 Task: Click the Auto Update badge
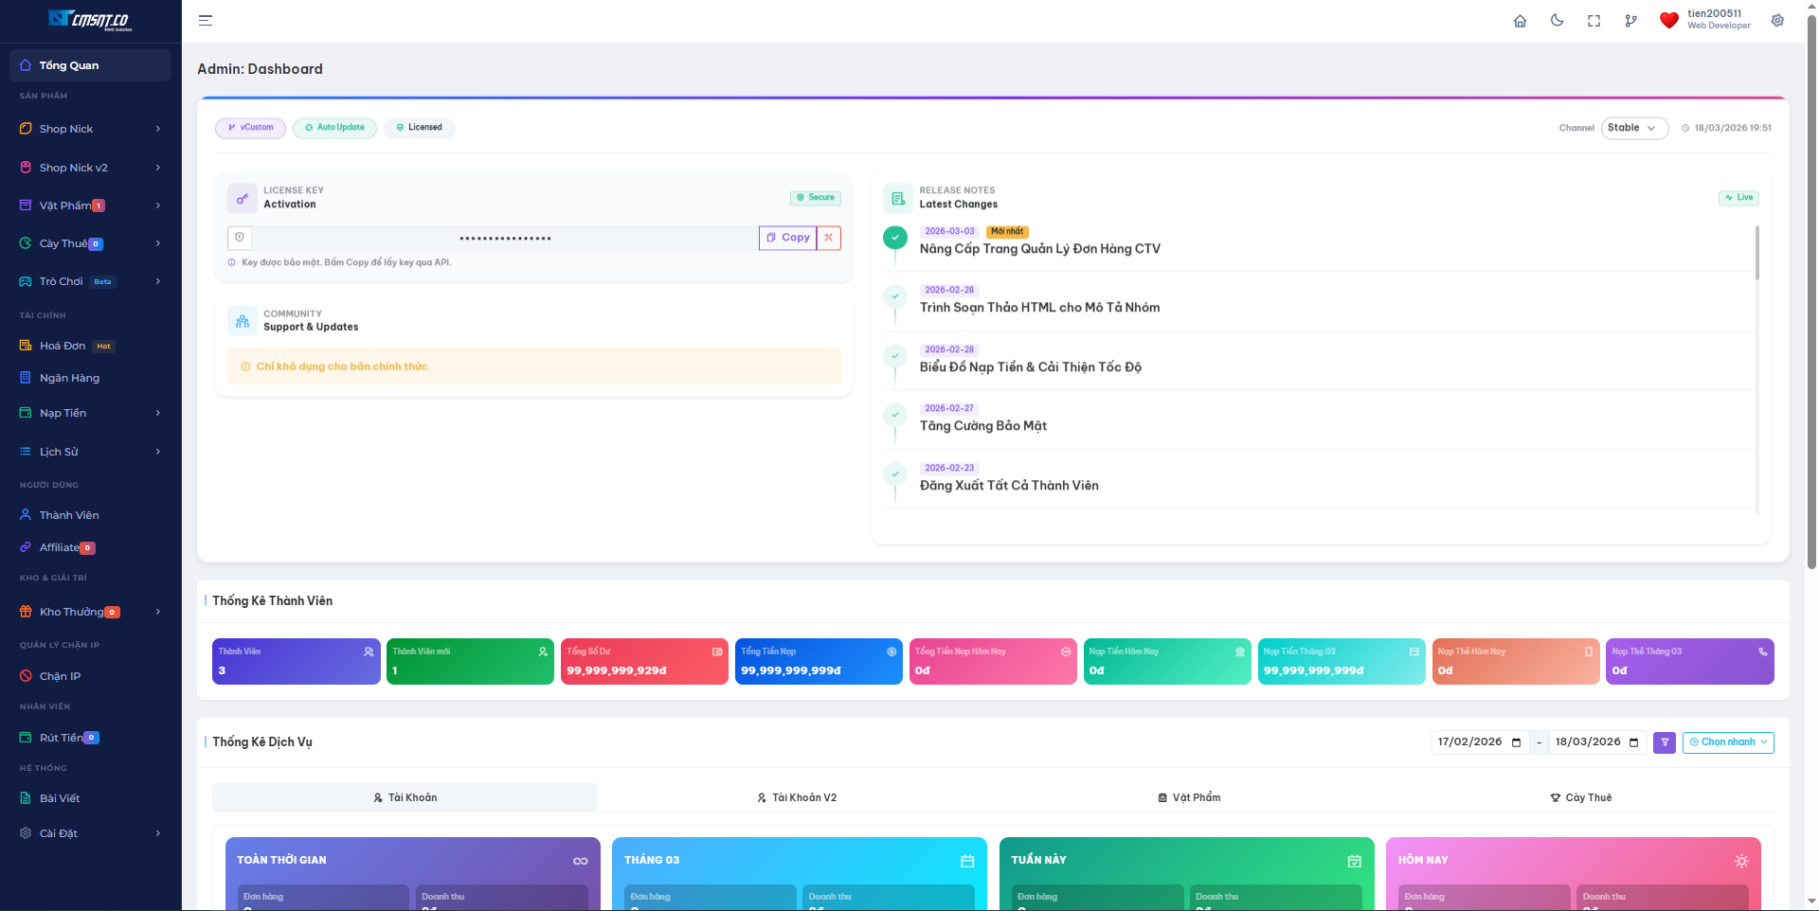point(334,128)
